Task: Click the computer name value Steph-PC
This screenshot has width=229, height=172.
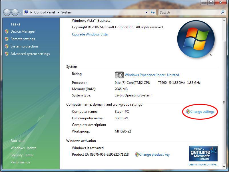Action: coord(122,112)
